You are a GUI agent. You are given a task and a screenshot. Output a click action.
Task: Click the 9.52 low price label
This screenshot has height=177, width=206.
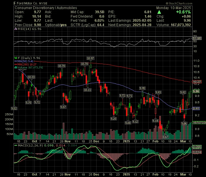click(14, 109)
